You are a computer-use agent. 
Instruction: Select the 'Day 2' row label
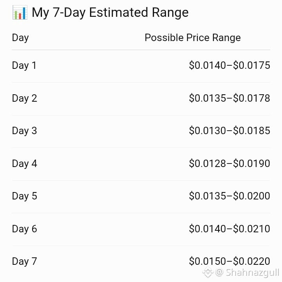[25, 99]
